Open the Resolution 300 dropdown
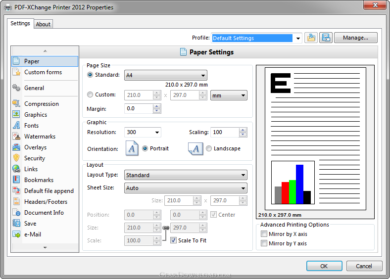This screenshot has width=390, height=279. point(143,132)
